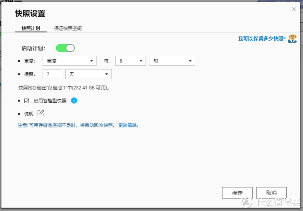Viewport: 303px width, 211px height.
Task: Click the blue info icon next to 启用智能型快照
Action: [74, 101]
